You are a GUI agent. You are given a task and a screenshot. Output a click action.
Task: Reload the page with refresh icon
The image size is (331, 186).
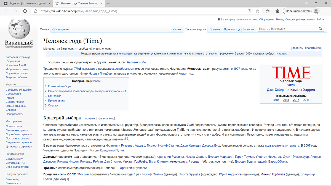25,11
